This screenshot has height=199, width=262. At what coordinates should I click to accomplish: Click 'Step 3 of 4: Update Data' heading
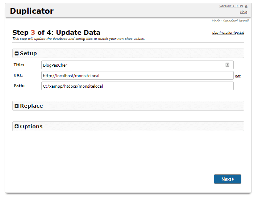click(56, 32)
